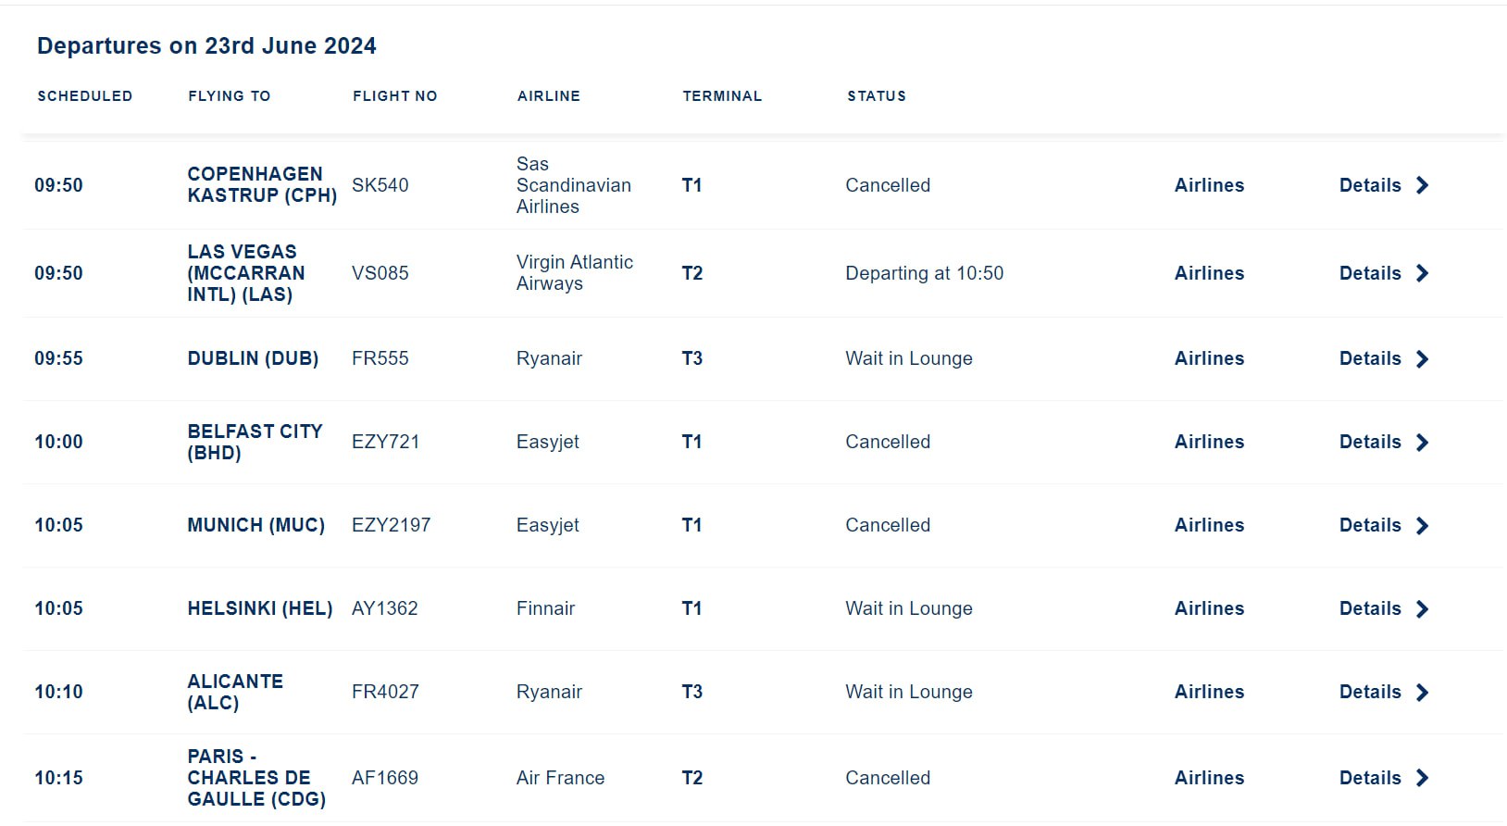
Task: Open Details for the Las Vegas flight
Action: coord(1370,273)
